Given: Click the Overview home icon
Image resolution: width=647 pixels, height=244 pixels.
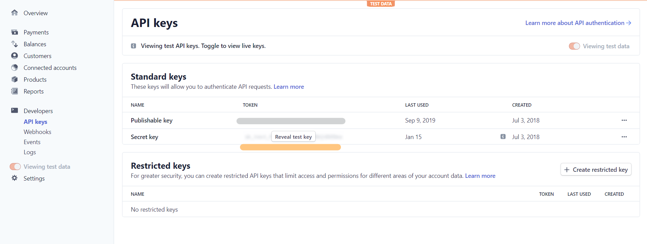Looking at the screenshot, I should pyautogui.click(x=15, y=13).
